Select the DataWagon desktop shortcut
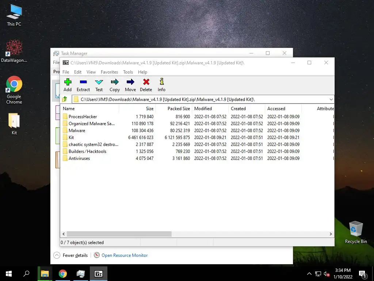The height and width of the screenshot is (281, 374). coord(14,51)
